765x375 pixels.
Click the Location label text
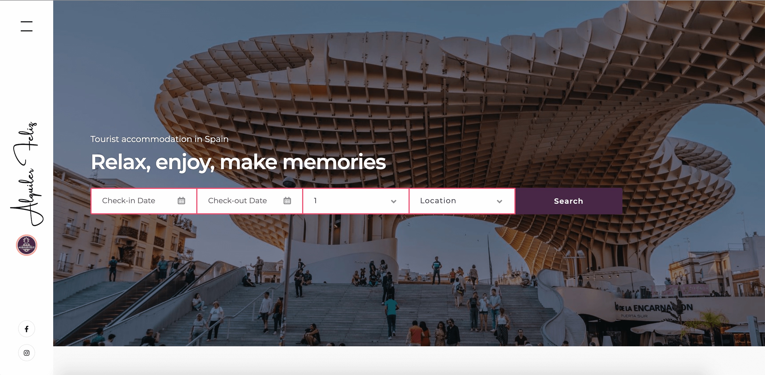[438, 201]
